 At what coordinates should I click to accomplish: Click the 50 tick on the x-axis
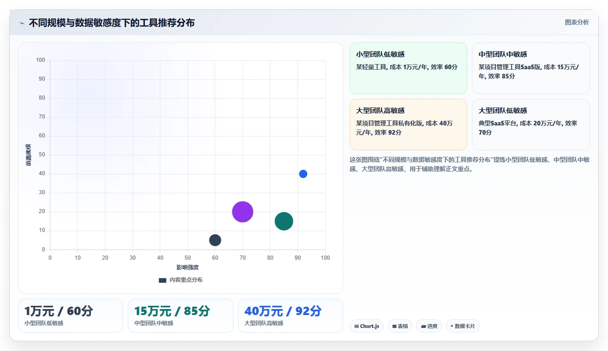(188, 258)
